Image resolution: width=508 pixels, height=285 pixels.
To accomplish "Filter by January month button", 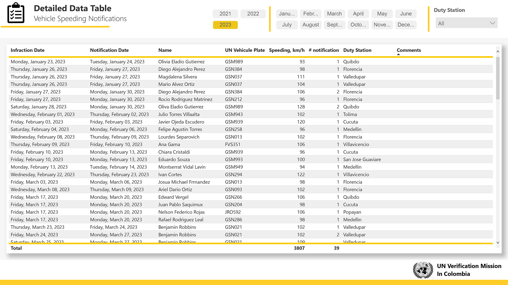I will coord(287,14).
